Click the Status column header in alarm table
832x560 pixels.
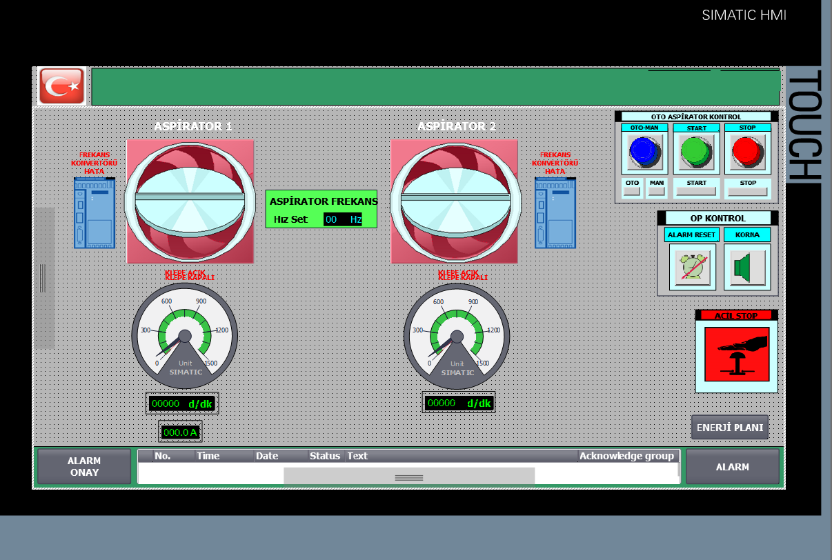[325, 456]
